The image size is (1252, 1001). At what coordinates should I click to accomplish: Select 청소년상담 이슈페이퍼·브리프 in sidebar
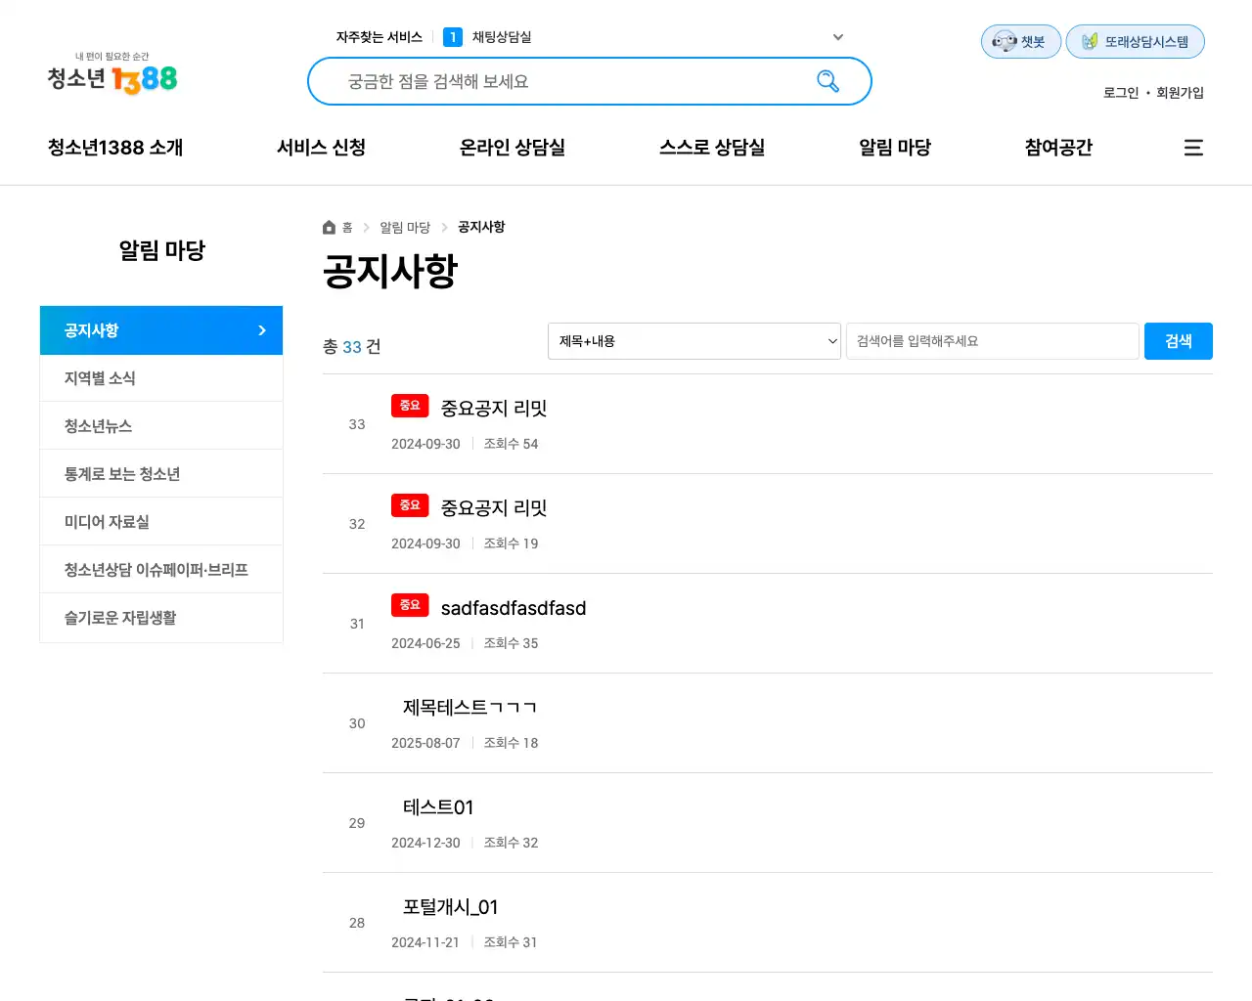point(161,570)
